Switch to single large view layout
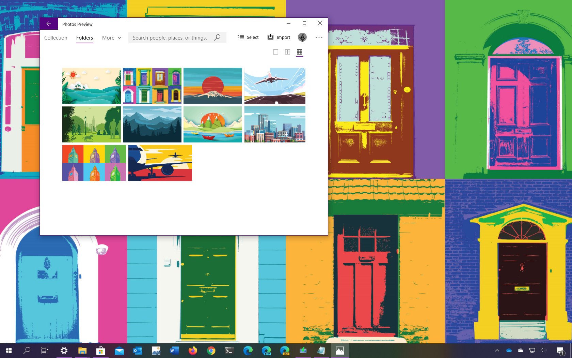This screenshot has width=572, height=358. pyautogui.click(x=275, y=52)
